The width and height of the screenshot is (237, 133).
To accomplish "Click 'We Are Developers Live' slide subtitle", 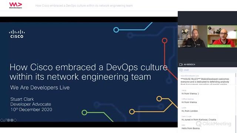I will [x=40, y=88].
